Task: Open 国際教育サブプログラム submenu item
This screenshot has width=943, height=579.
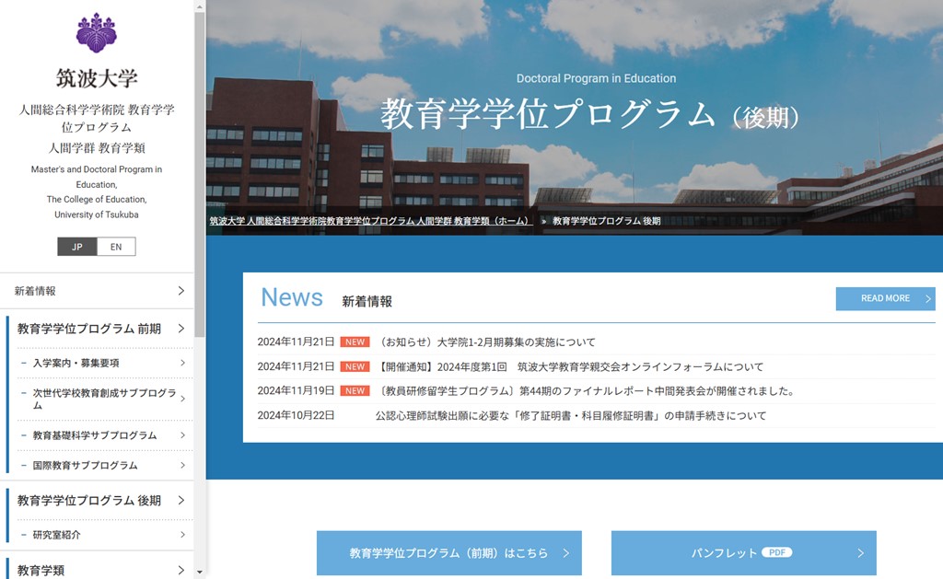Action: coord(105,466)
